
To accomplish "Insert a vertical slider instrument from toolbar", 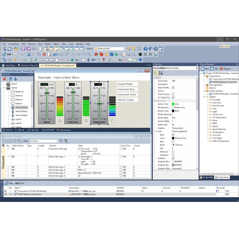I will [x=88, y=60].
